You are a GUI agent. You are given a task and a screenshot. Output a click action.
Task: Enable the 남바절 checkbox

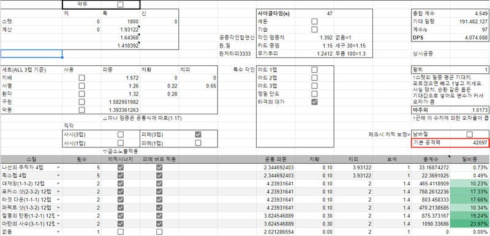tap(469, 135)
